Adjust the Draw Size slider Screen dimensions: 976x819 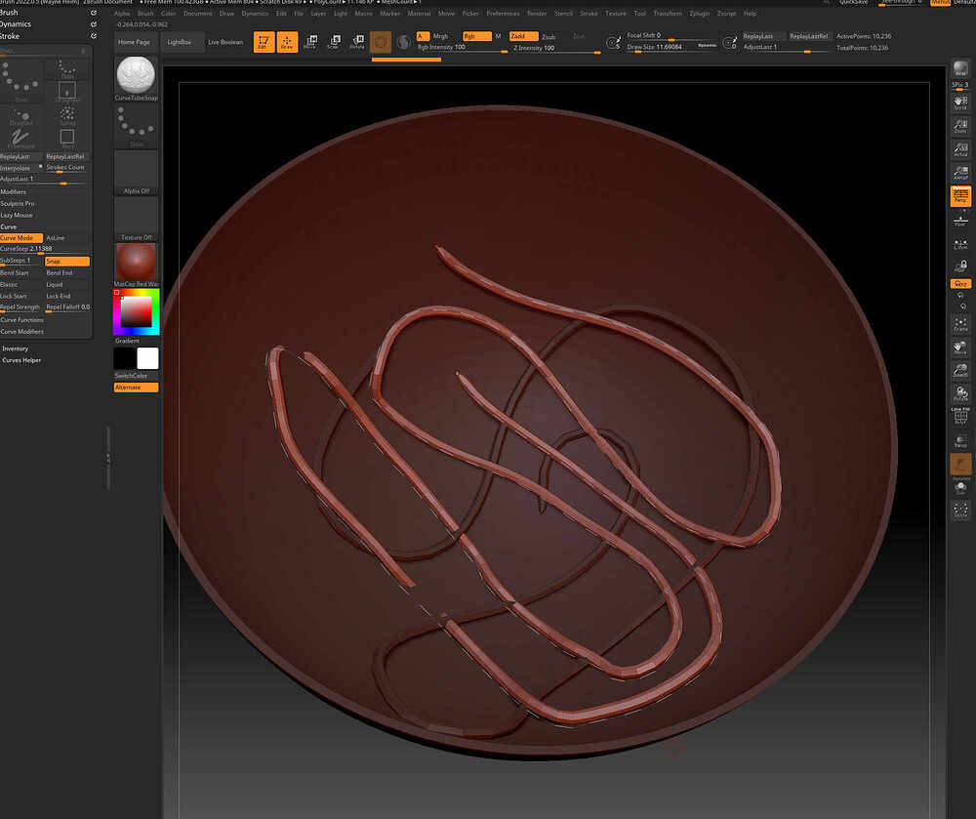click(671, 47)
